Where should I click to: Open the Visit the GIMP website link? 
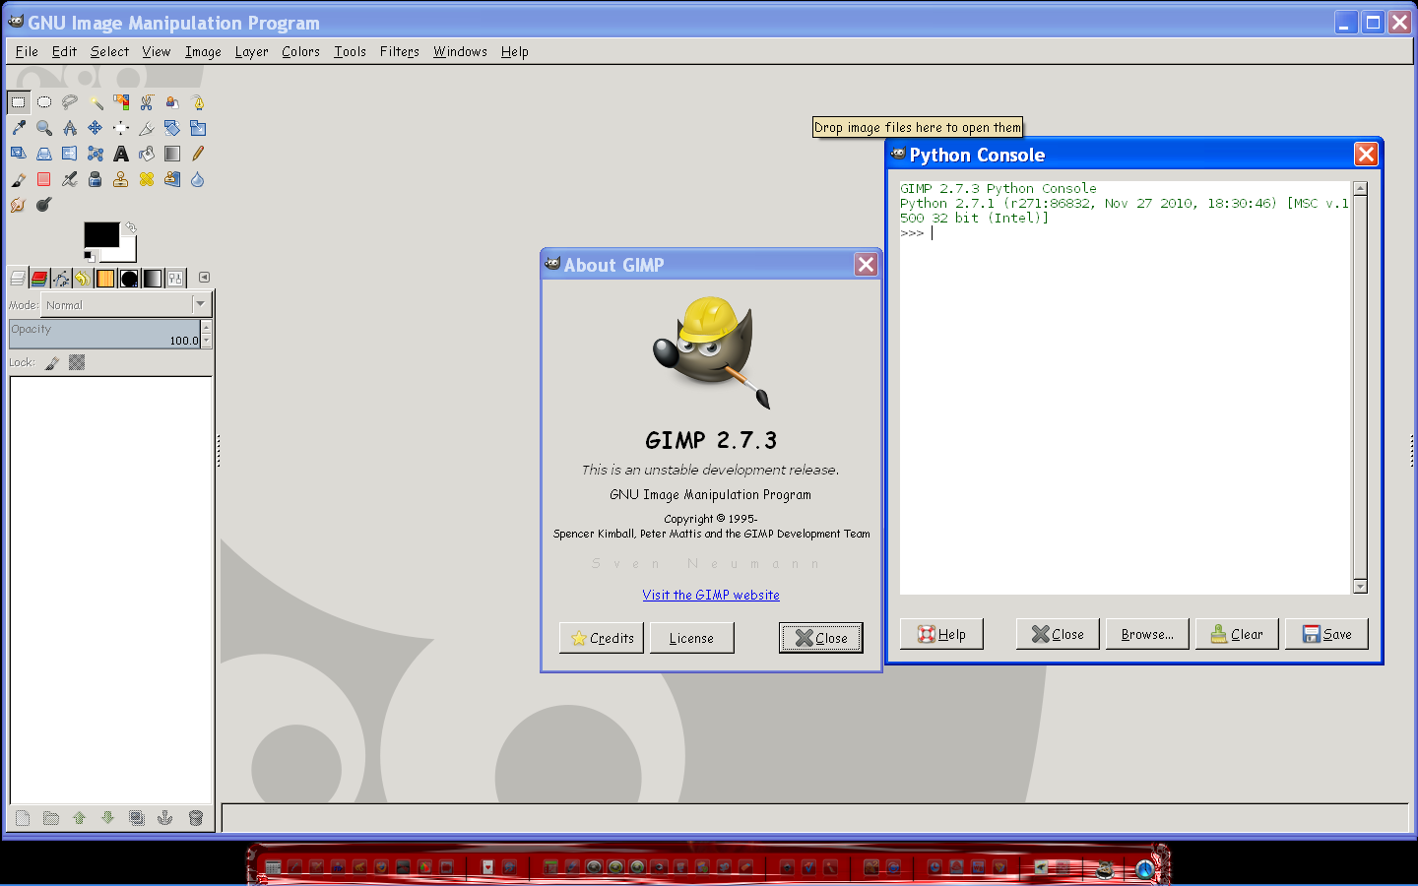[x=711, y=595]
